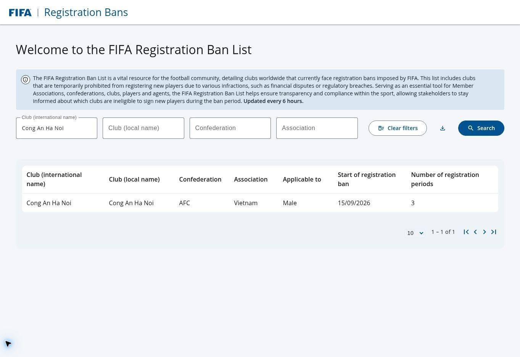Click the Association column header

(x=251, y=179)
